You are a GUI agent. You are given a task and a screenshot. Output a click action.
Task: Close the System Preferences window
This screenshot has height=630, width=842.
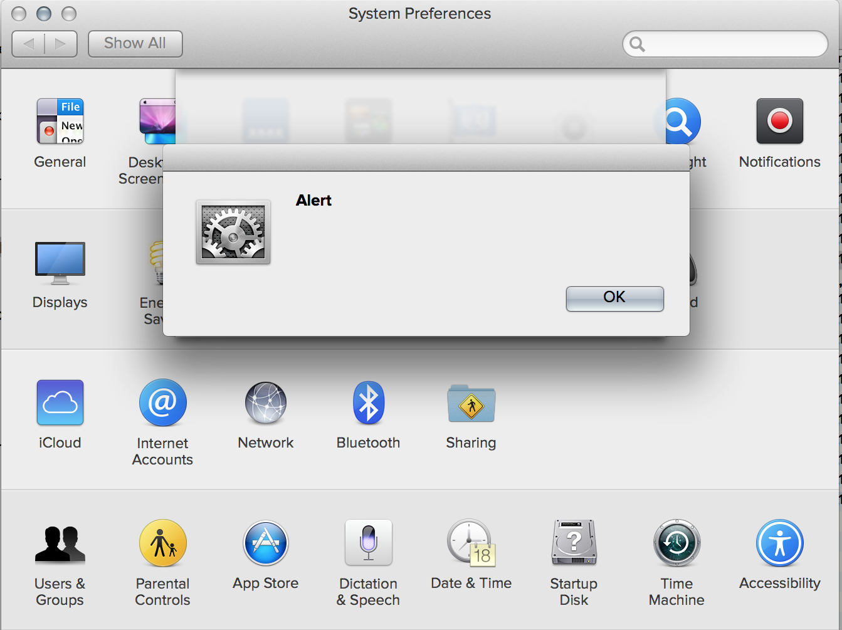pyautogui.click(x=19, y=13)
